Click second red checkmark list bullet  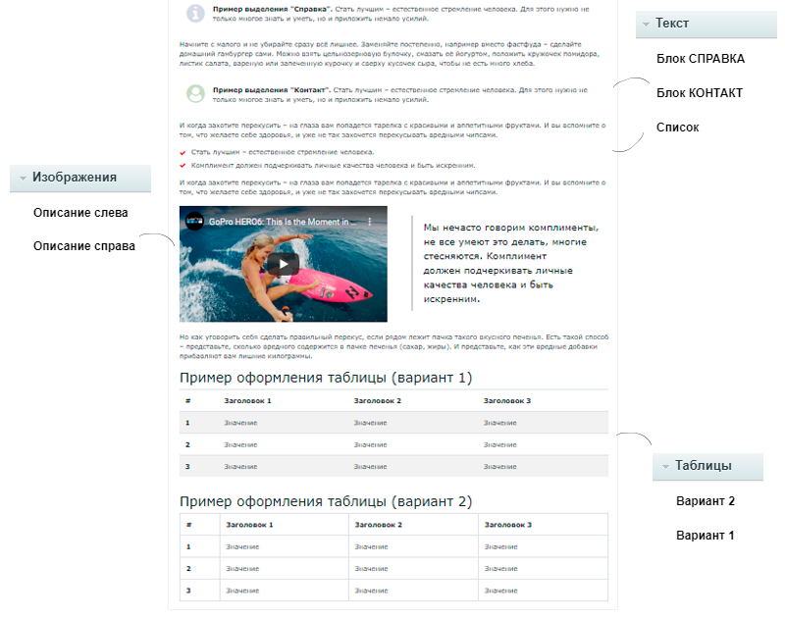(183, 166)
